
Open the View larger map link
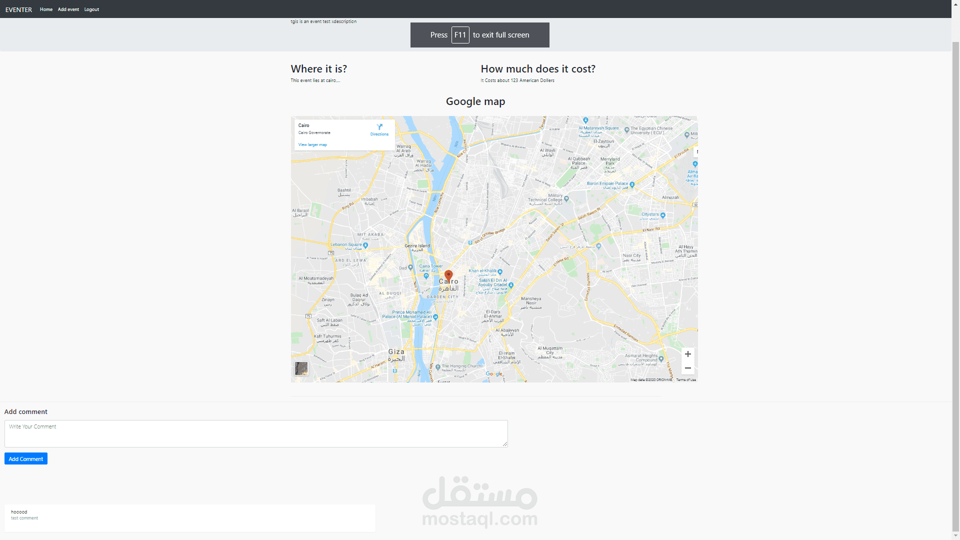(x=312, y=144)
